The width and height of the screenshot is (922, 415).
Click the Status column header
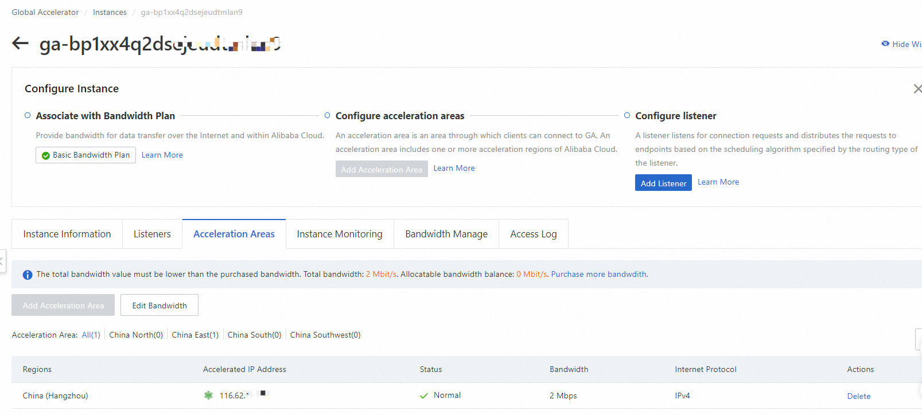tap(431, 369)
